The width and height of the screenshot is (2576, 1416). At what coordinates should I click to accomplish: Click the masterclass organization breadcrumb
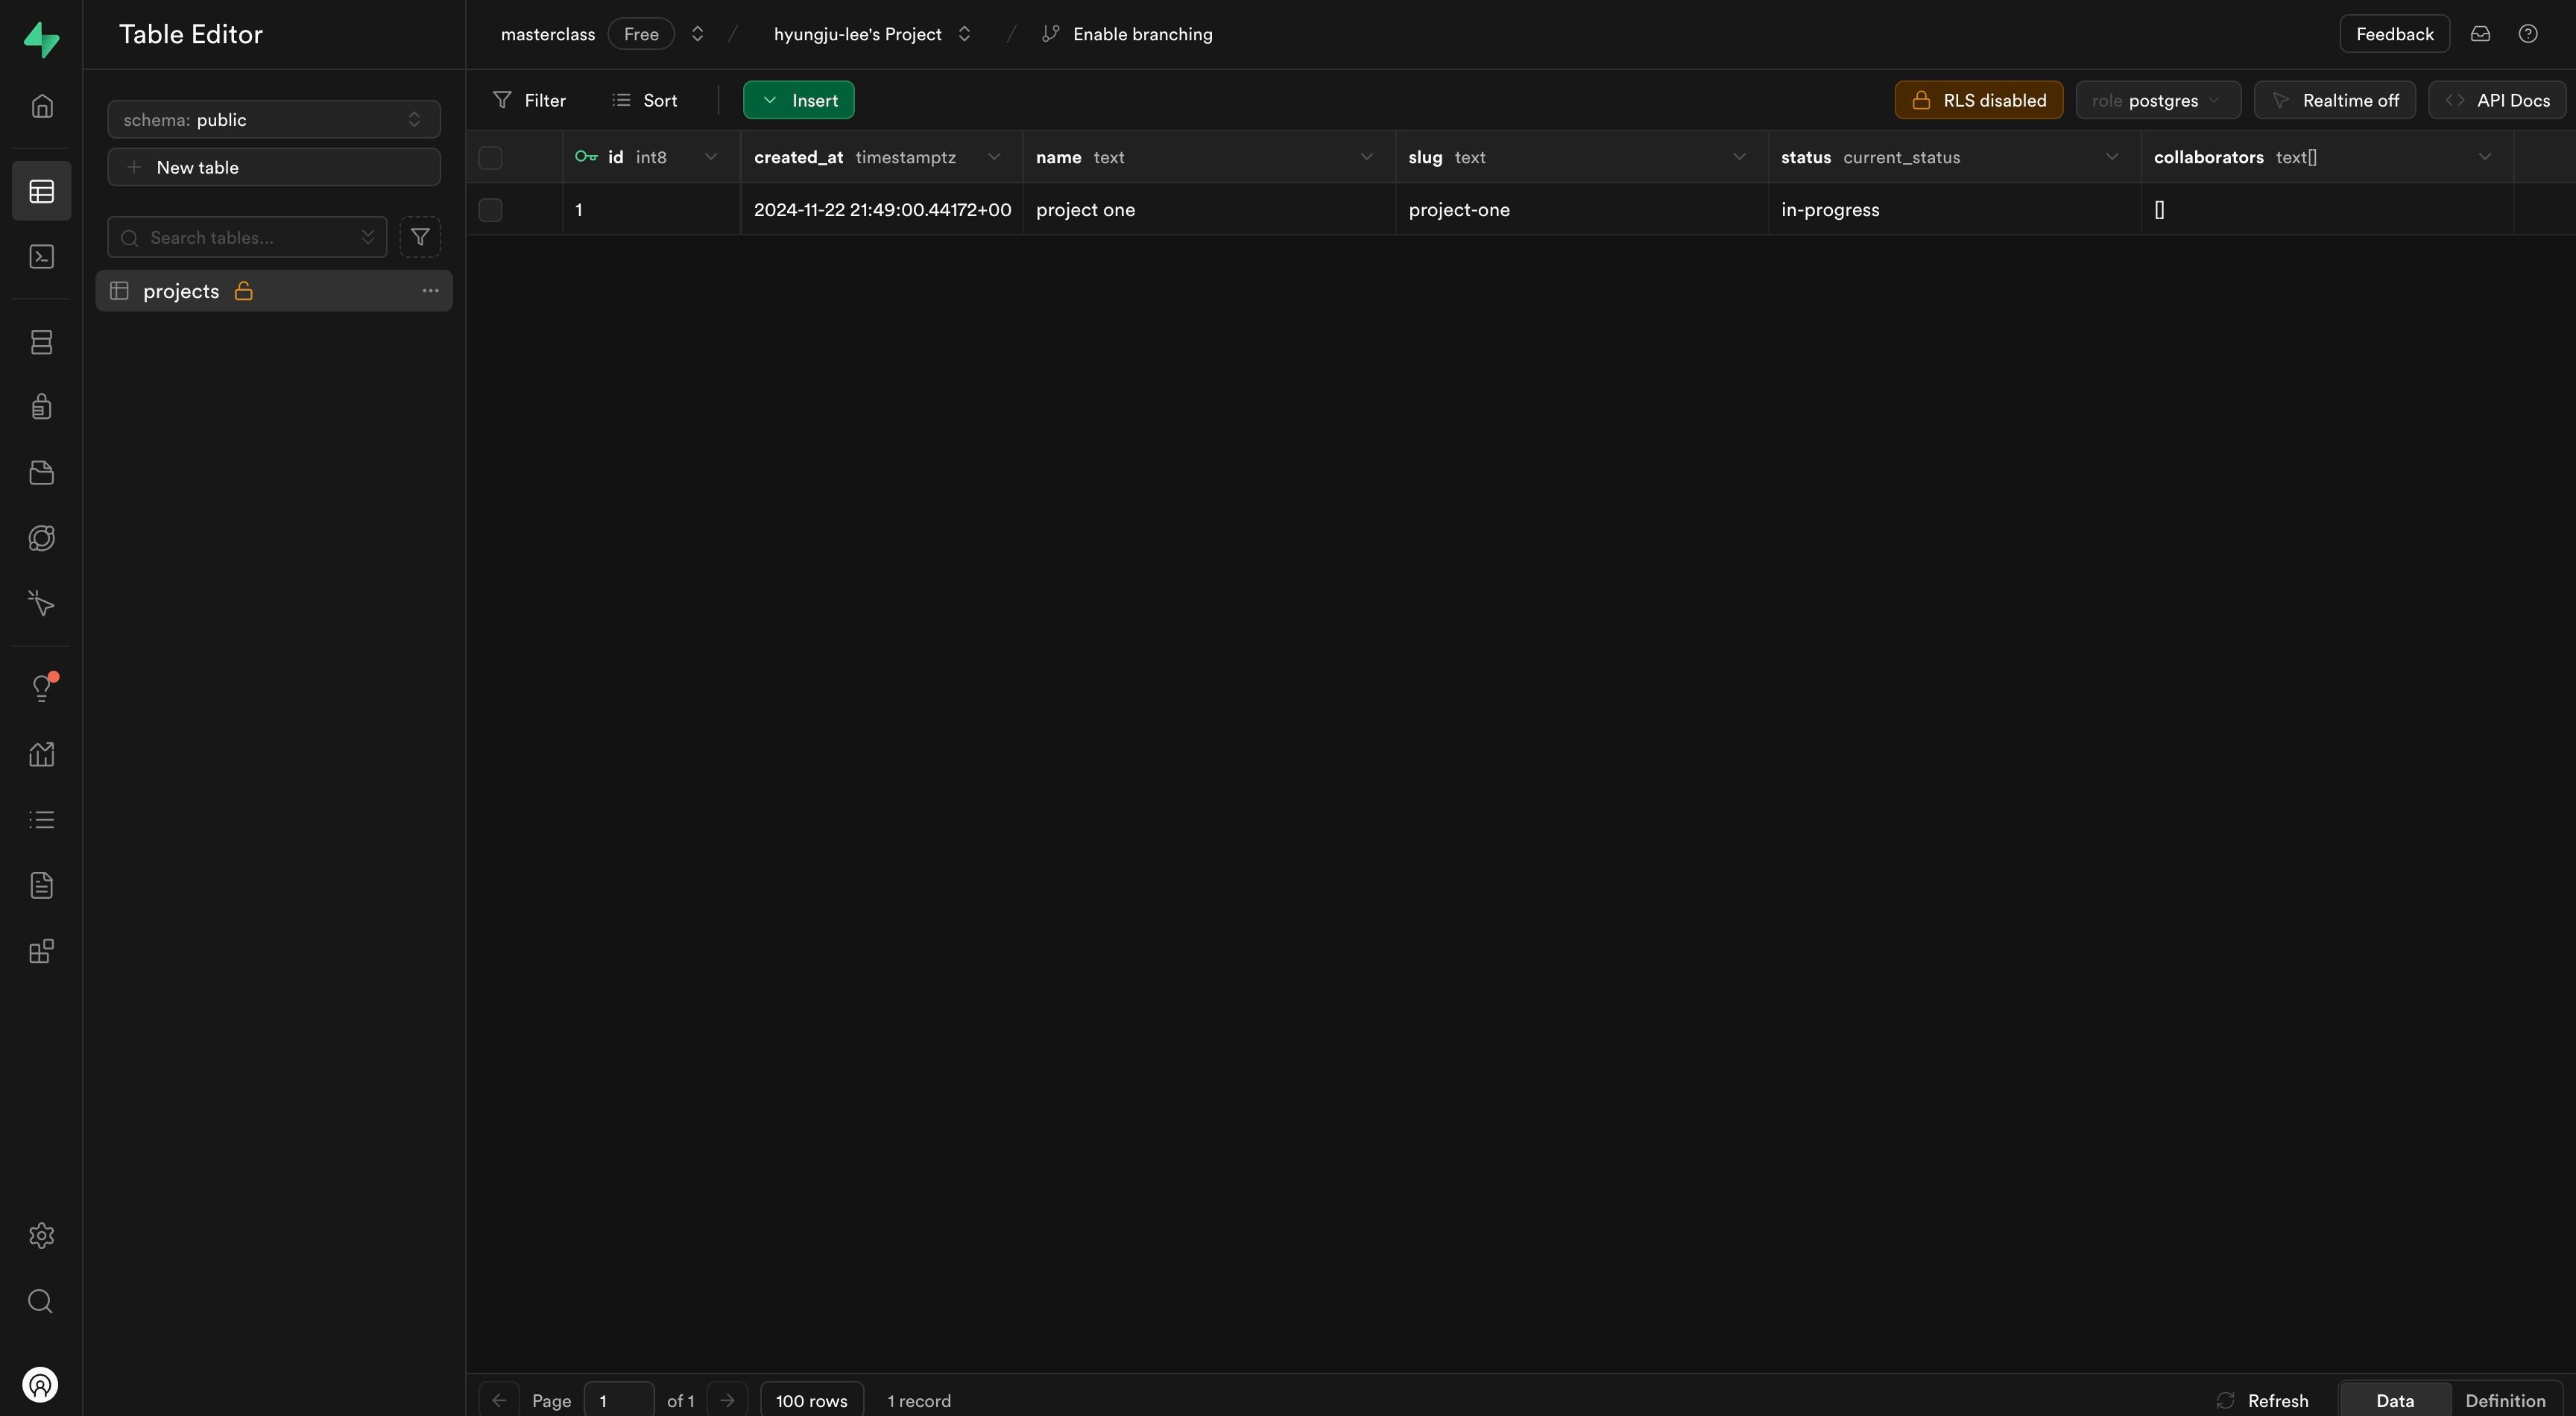pos(548,34)
